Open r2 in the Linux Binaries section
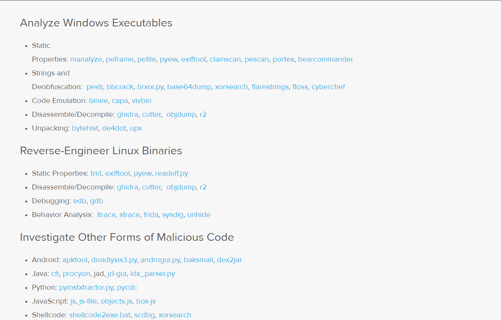The height and width of the screenshot is (320, 501). pos(203,187)
